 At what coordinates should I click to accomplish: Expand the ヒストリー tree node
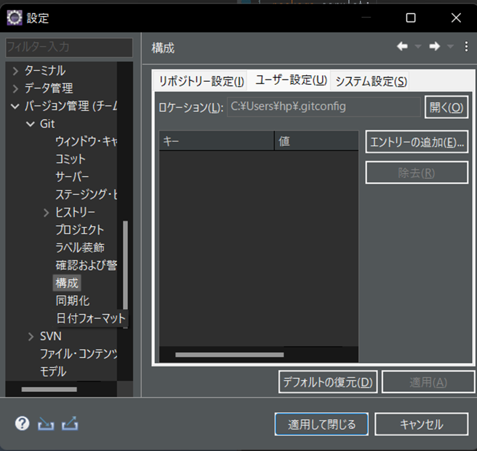pyautogui.click(x=46, y=212)
